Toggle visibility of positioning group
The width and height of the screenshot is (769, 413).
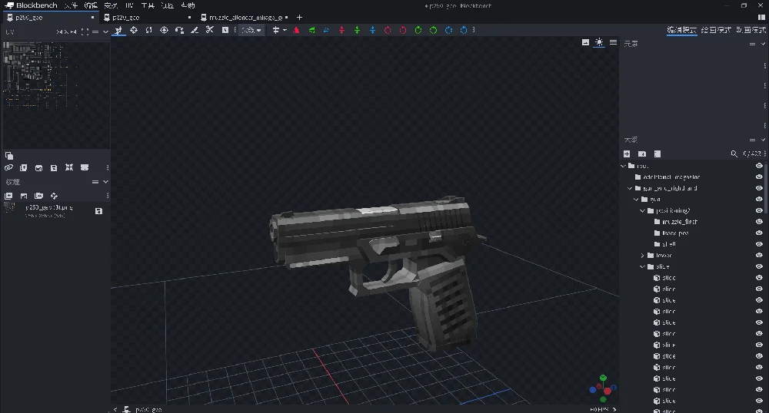coord(759,210)
